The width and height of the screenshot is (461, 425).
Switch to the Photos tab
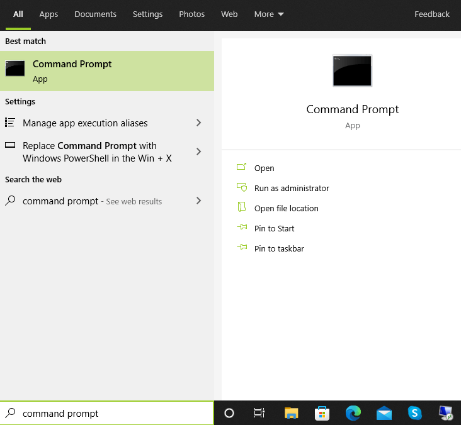coord(191,14)
